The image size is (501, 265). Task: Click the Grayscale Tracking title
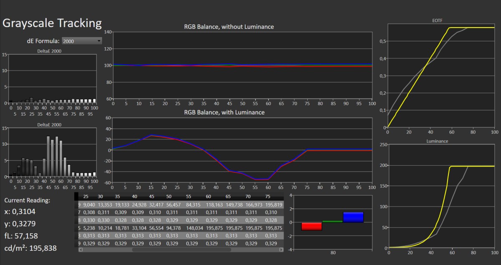(x=52, y=23)
